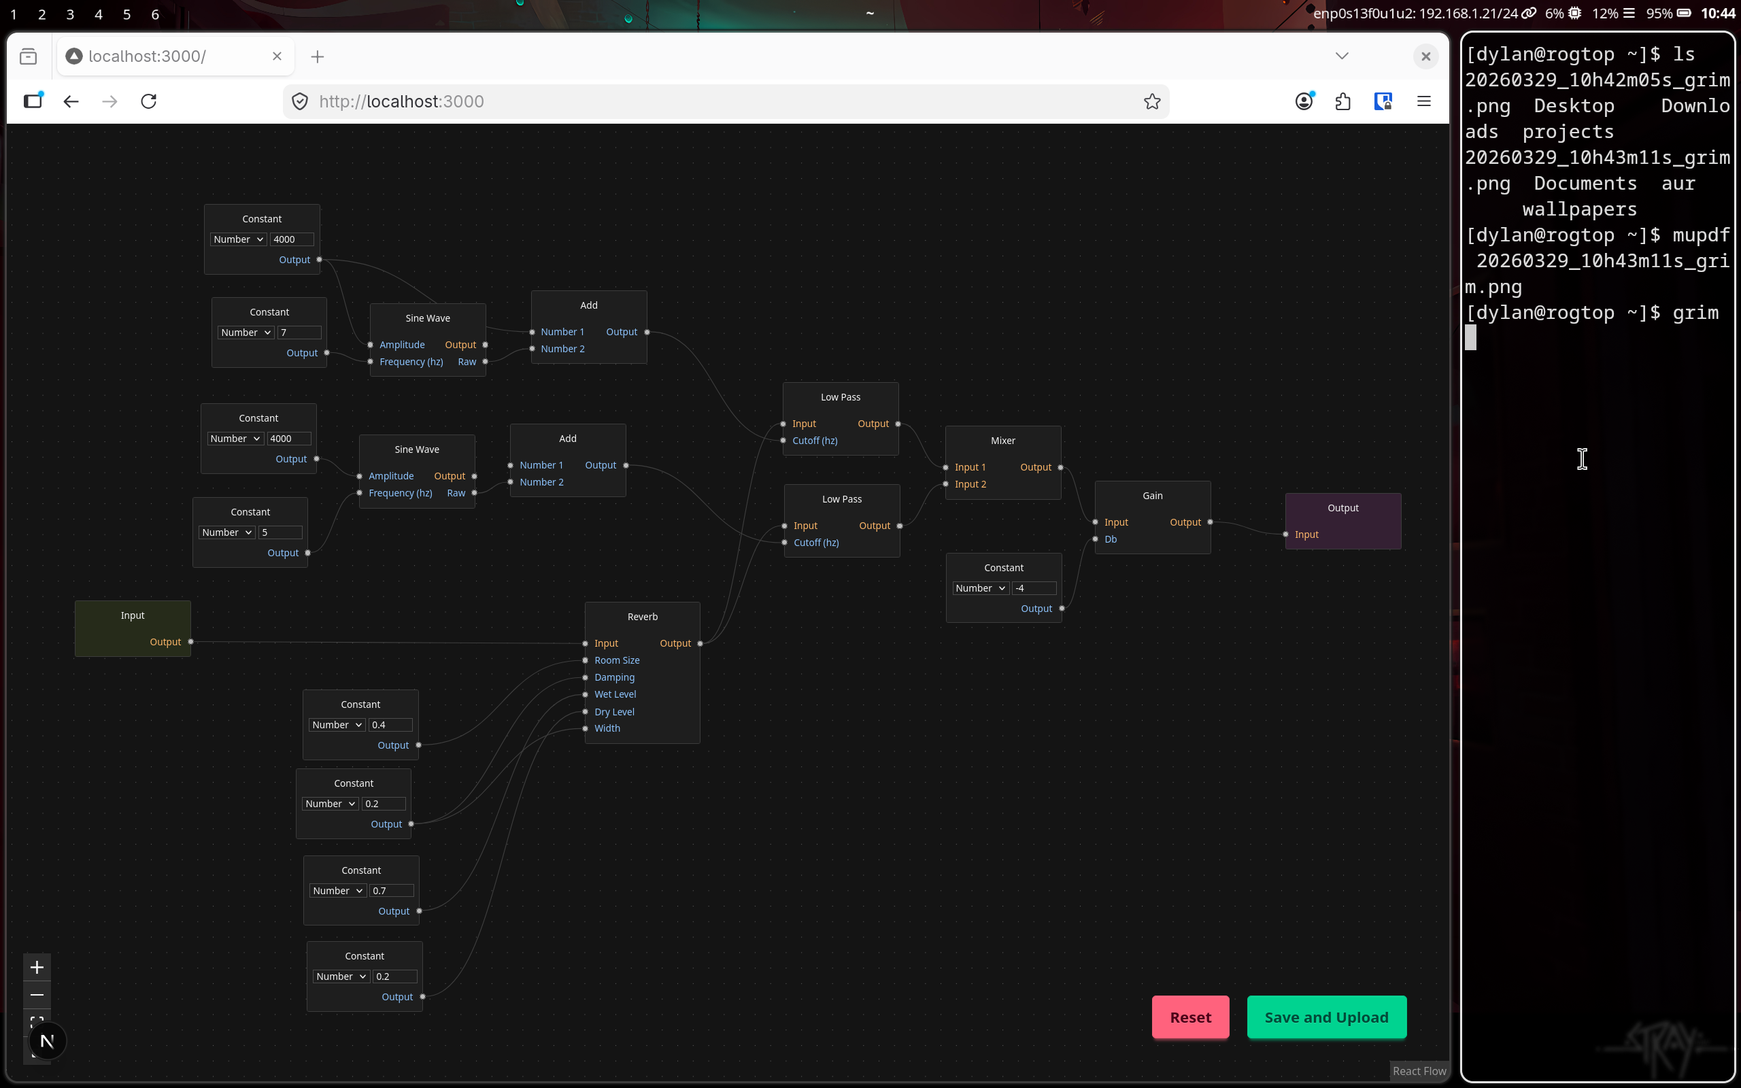Open the browser extensions puzzle icon
This screenshot has height=1088, width=1741.
[x=1342, y=101]
